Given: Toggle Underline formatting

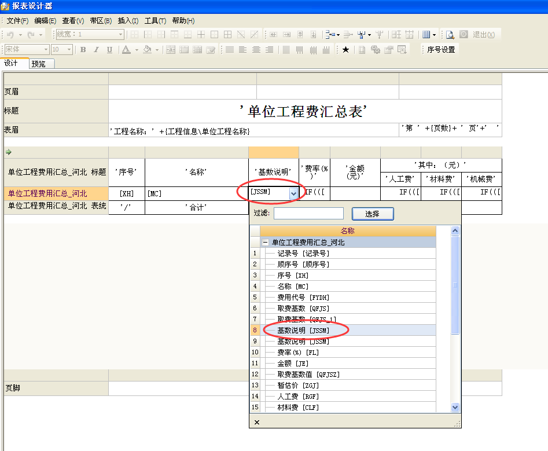Looking at the screenshot, I should [109, 50].
